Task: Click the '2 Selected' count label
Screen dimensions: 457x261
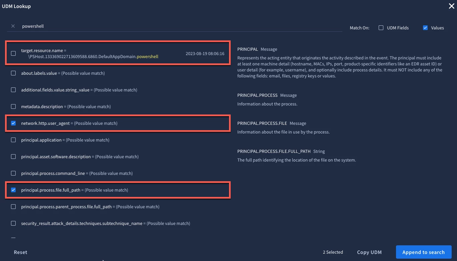Action: click(x=333, y=252)
